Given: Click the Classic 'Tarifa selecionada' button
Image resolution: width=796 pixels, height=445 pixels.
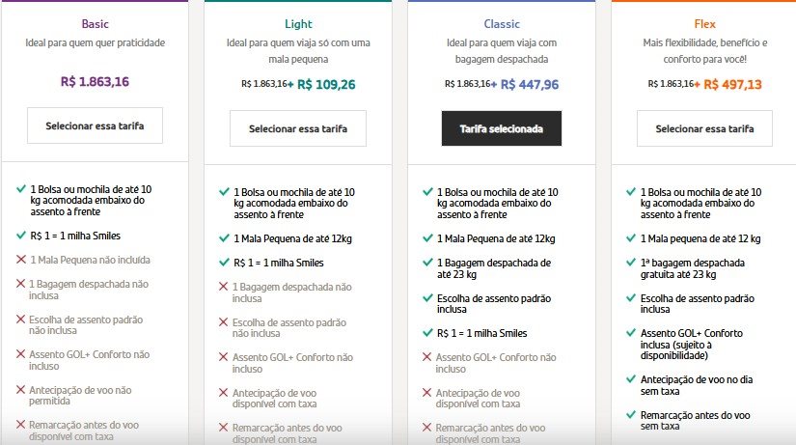Looking at the screenshot, I should click(x=501, y=128).
